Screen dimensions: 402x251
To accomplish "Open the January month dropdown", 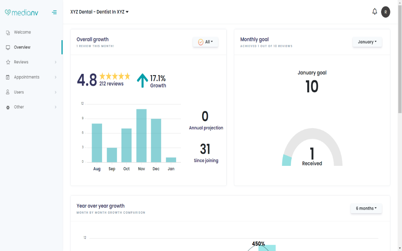I will pos(367,42).
